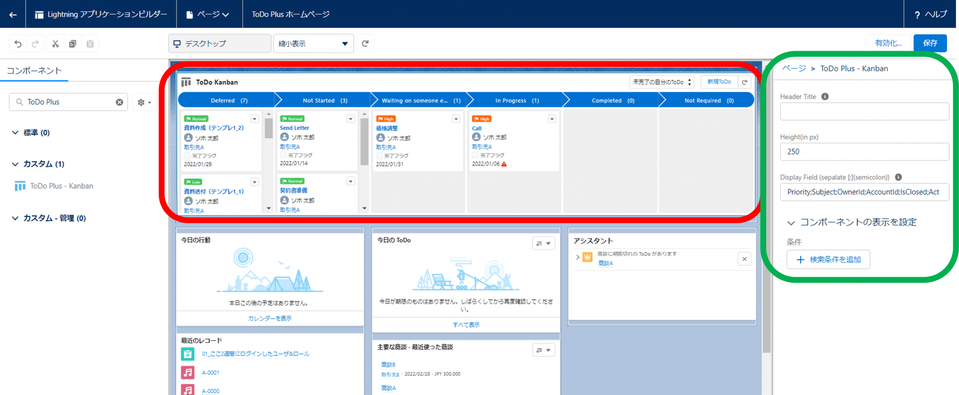Open dropdown on 価格調整 card
The width and height of the screenshot is (959, 395).
point(456,119)
